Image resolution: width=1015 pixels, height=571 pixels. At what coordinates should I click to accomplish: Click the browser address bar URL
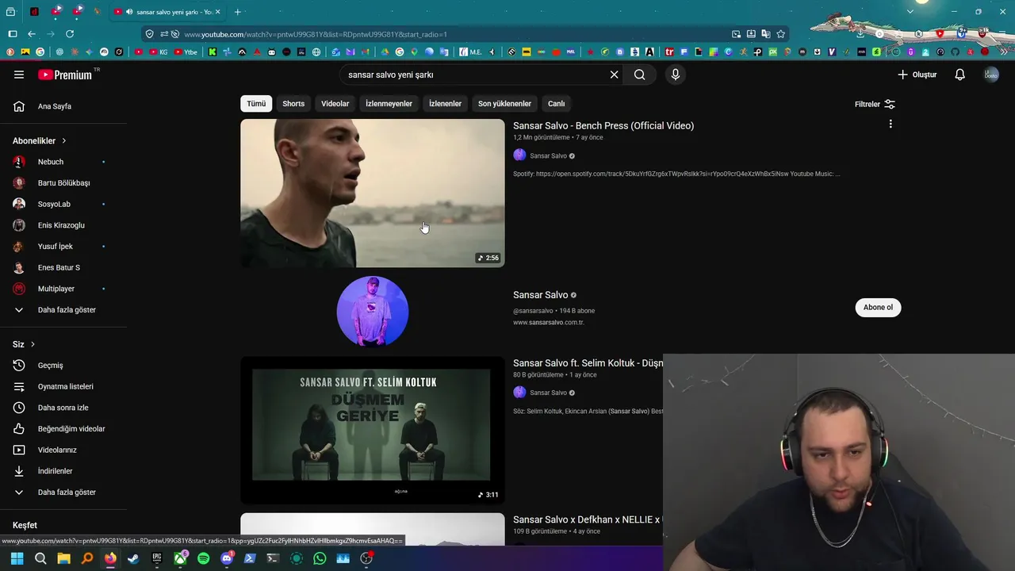tap(316, 34)
